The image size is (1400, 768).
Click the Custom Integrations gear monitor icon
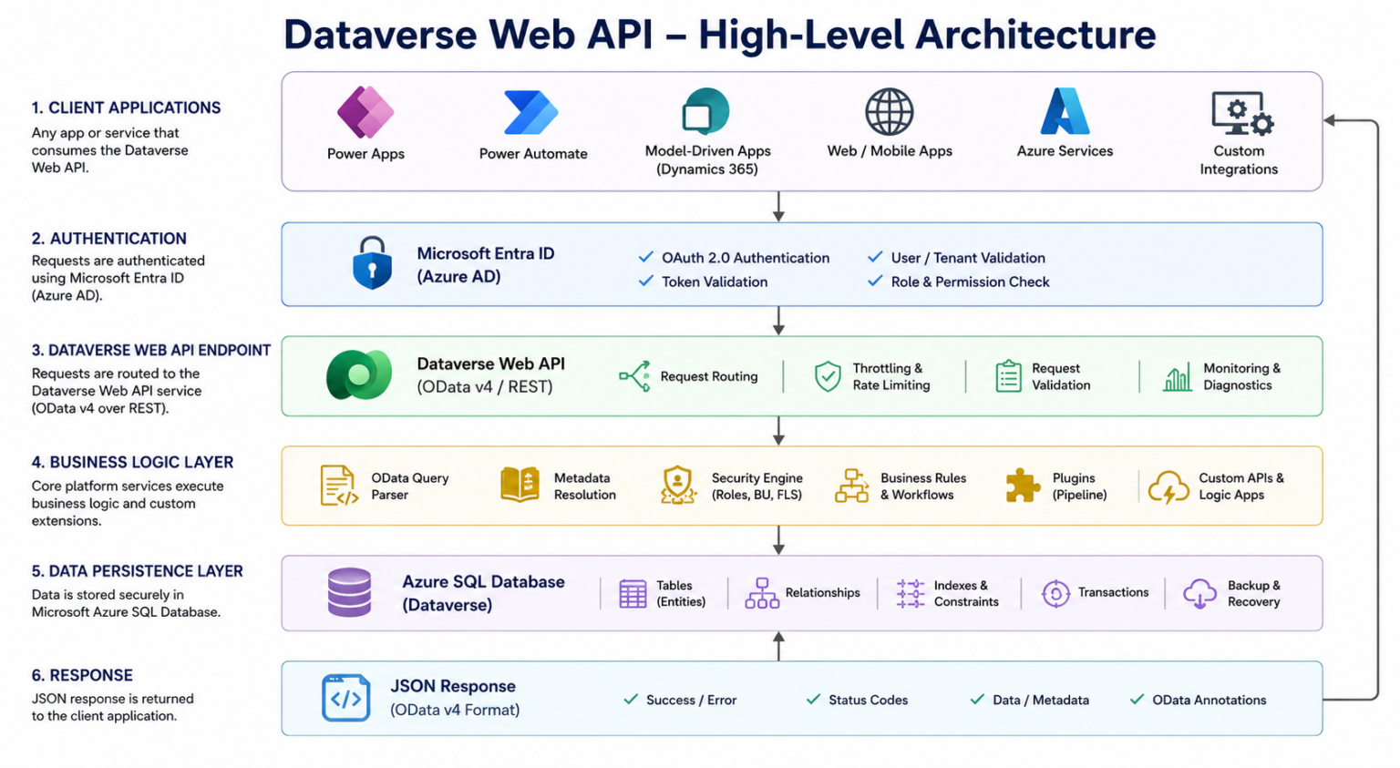1242,113
